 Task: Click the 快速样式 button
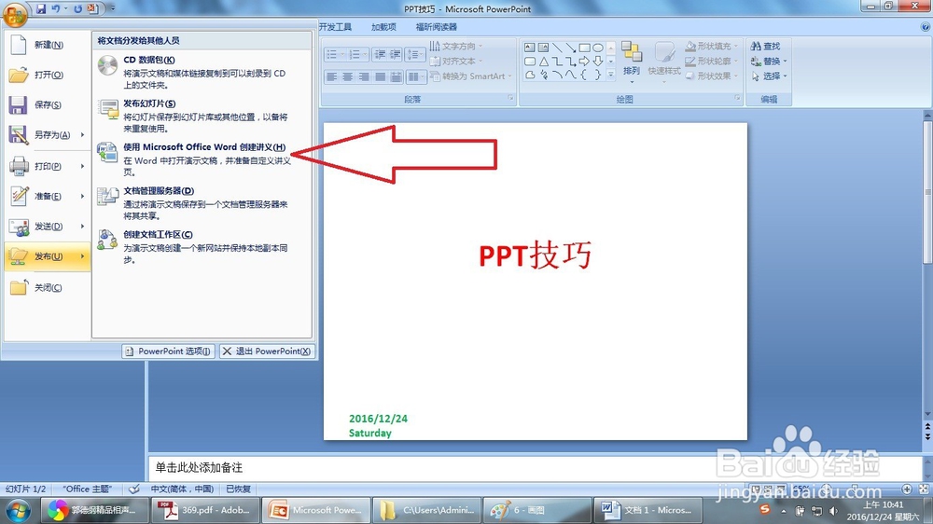click(664, 62)
